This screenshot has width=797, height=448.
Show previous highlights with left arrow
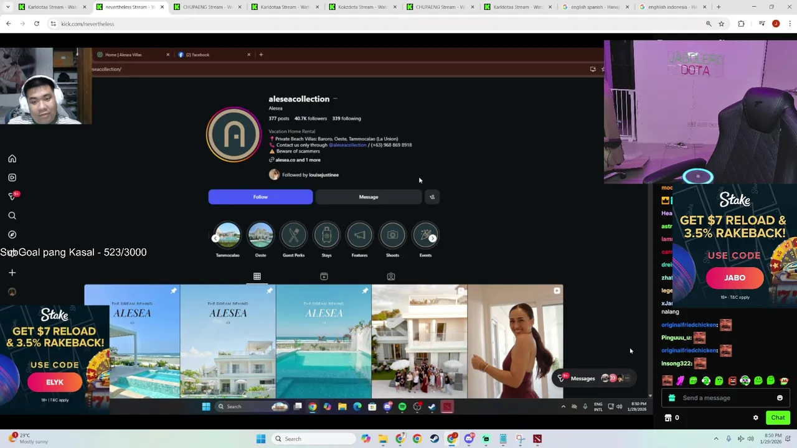tap(215, 238)
